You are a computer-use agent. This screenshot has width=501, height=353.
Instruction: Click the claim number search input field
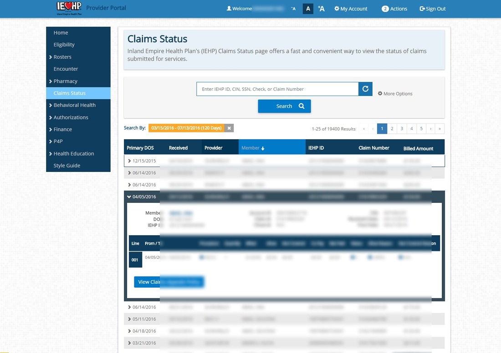[x=277, y=89]
